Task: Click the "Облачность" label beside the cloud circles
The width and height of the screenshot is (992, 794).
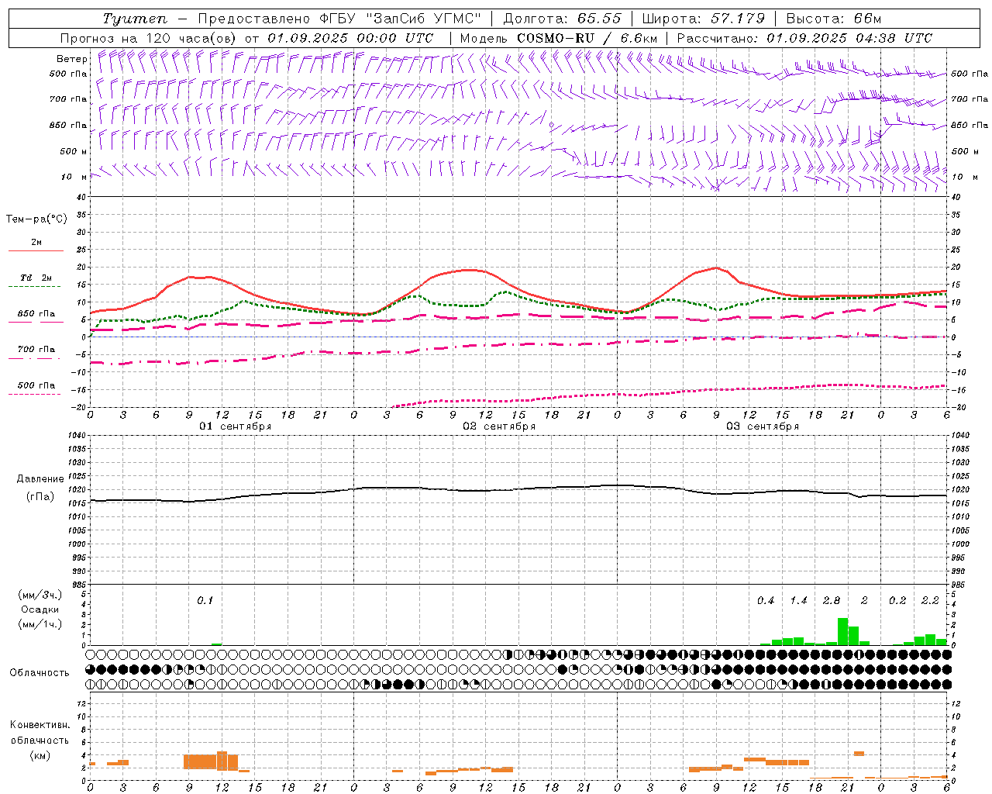Action: 40,673
